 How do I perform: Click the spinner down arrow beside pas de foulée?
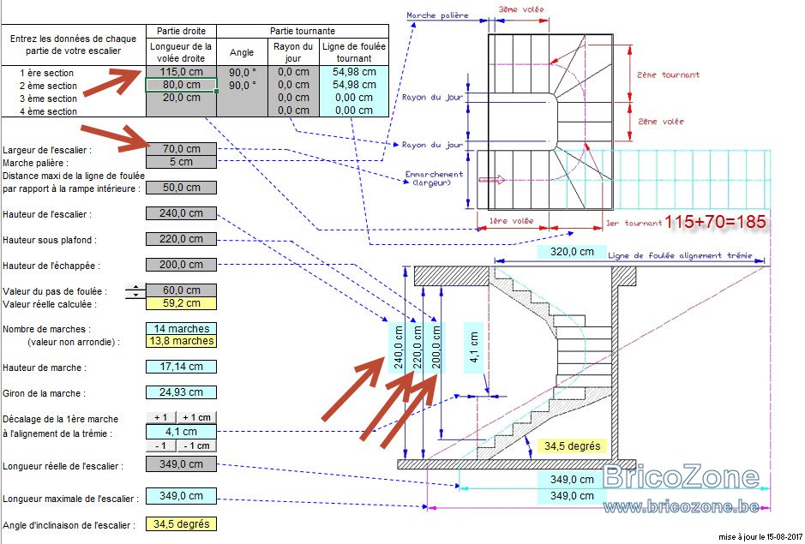135,295
